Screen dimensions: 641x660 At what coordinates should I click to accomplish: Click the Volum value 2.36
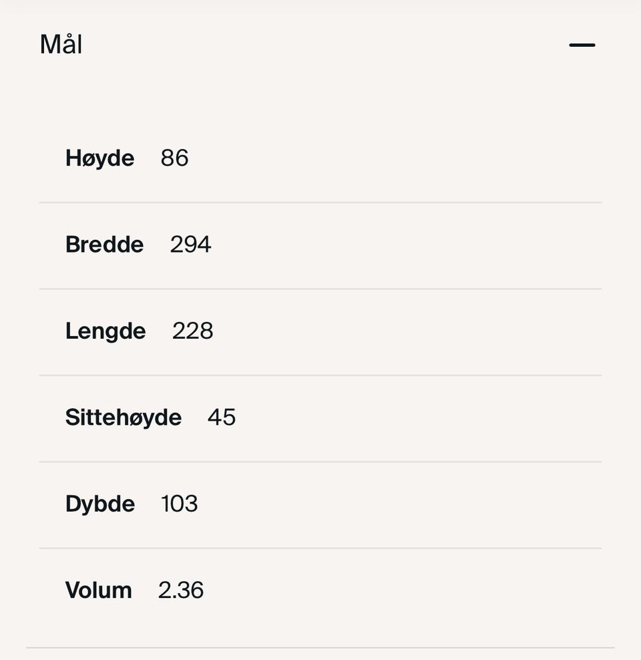point(181,591)
